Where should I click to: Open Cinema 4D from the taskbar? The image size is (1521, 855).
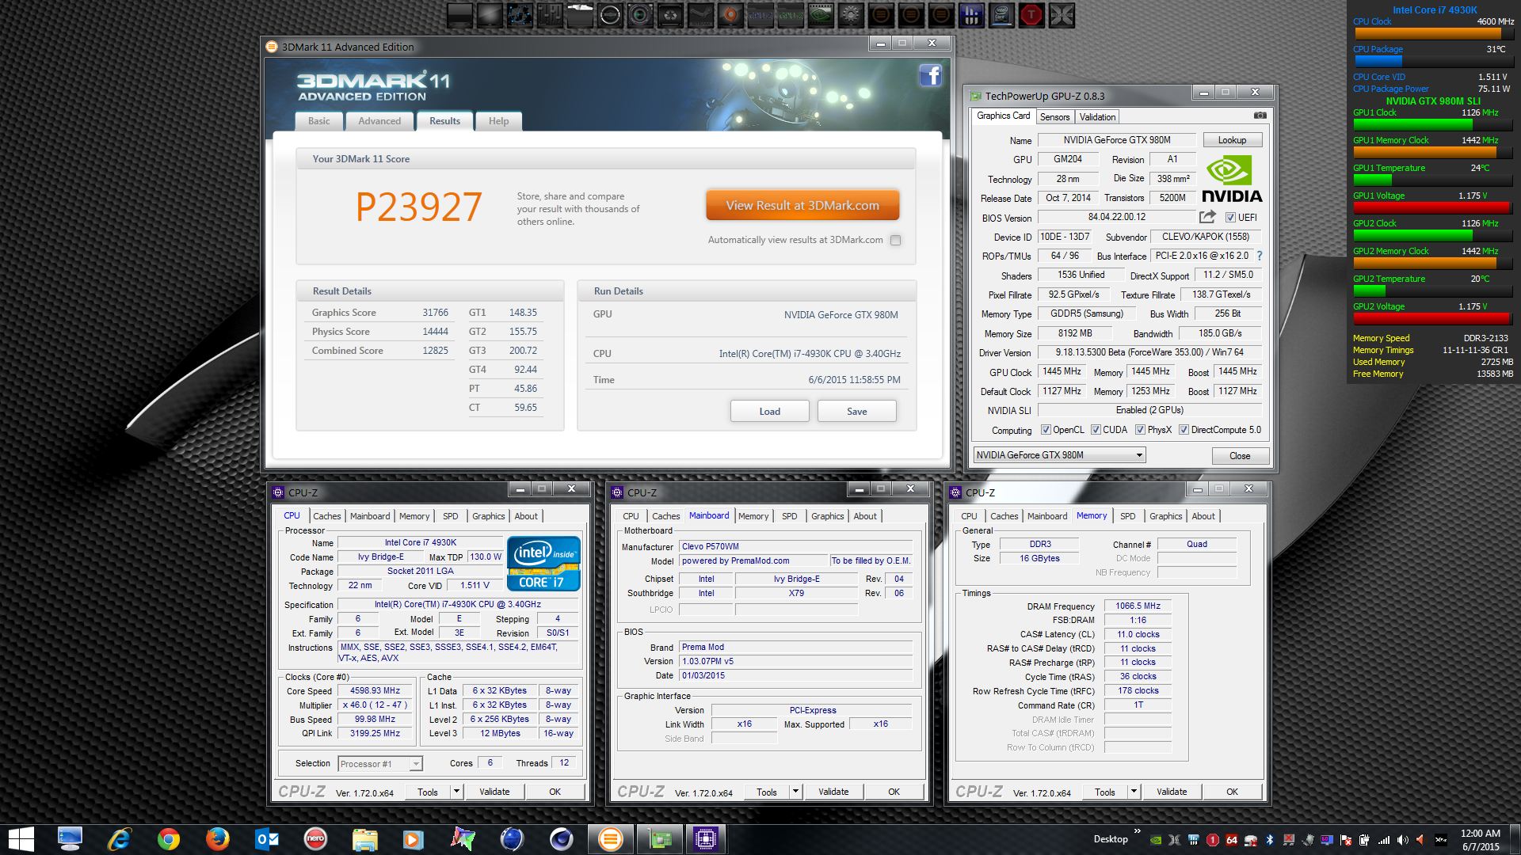(x=561, y=839)
